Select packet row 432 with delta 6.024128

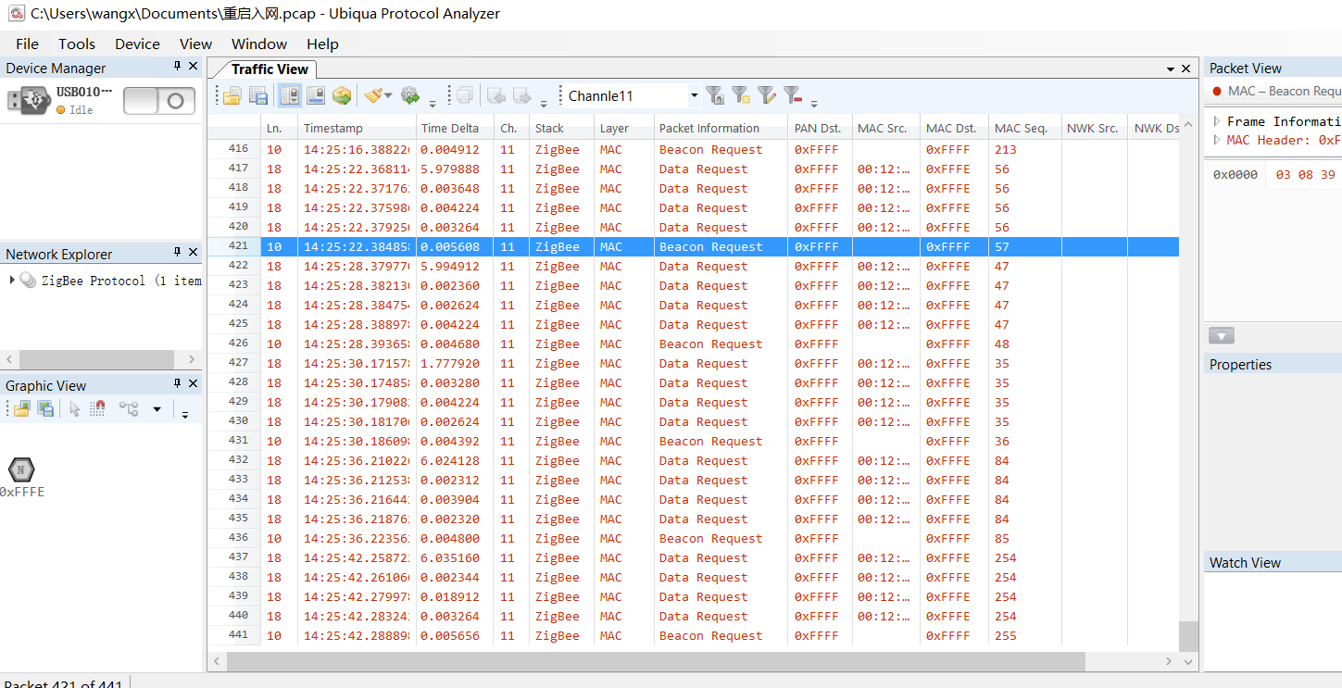click(693, 460)
